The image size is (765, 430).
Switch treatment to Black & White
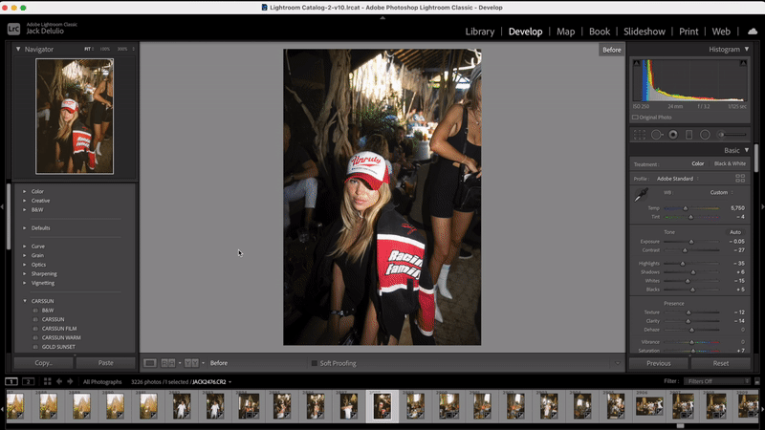click(731, 163)
